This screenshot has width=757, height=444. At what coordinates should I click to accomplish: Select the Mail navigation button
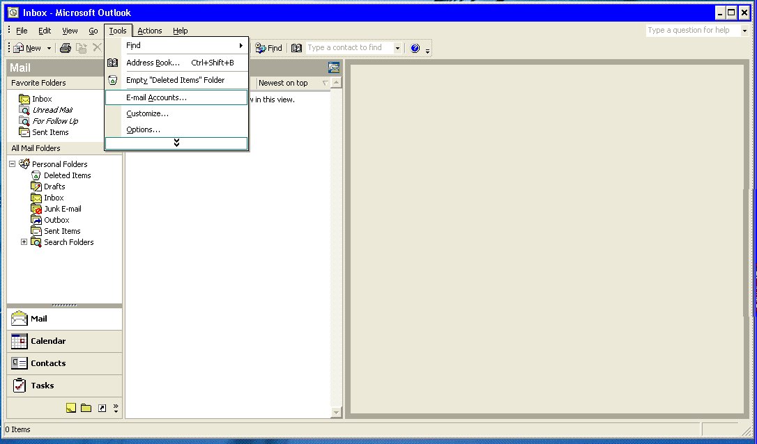pos(65,319)
